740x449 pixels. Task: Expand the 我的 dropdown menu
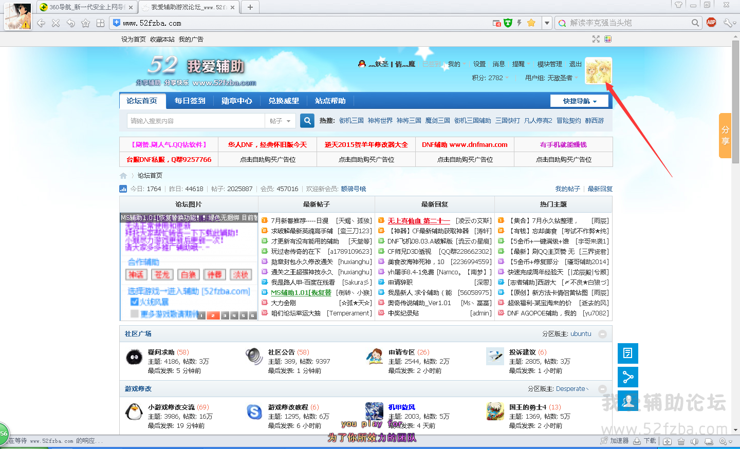457,64
